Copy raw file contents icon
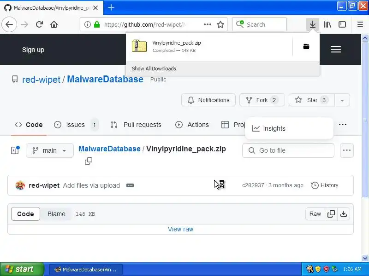Viewport: 369px width, 276px height. point(331,214)
